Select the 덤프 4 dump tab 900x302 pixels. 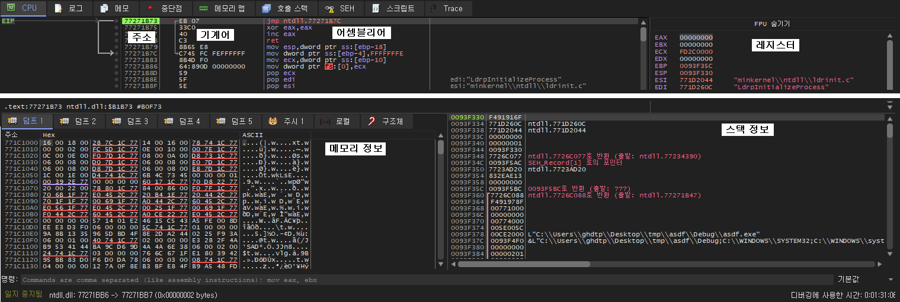tap(182, 121)
